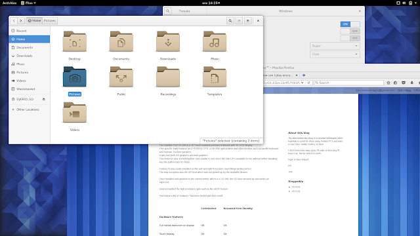The image size is (420, 236).
Task: Open the Downloads folder icon in the grid
Action: 168,41
